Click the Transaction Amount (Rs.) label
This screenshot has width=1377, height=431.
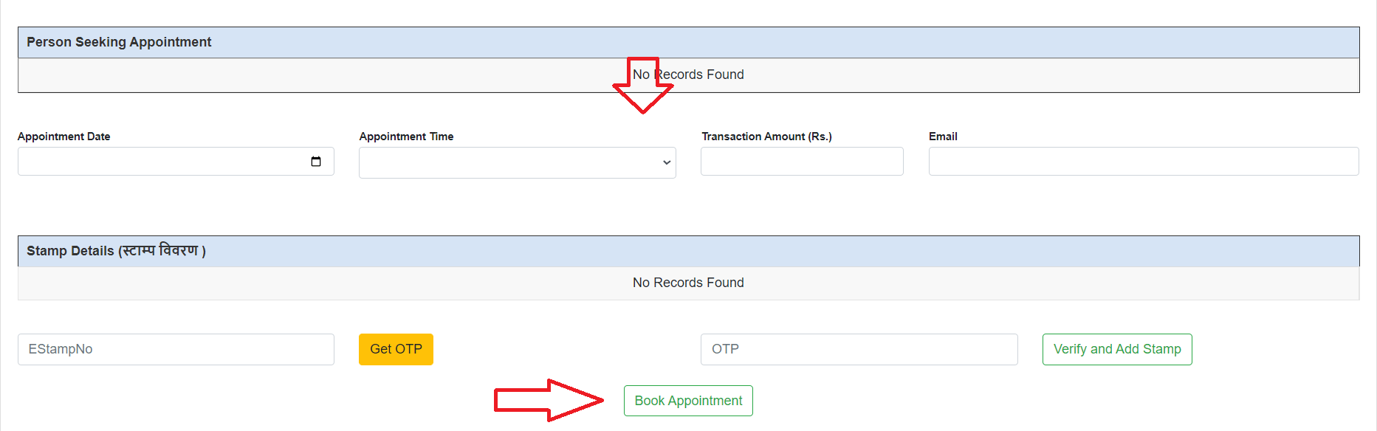tap(766, 137)
